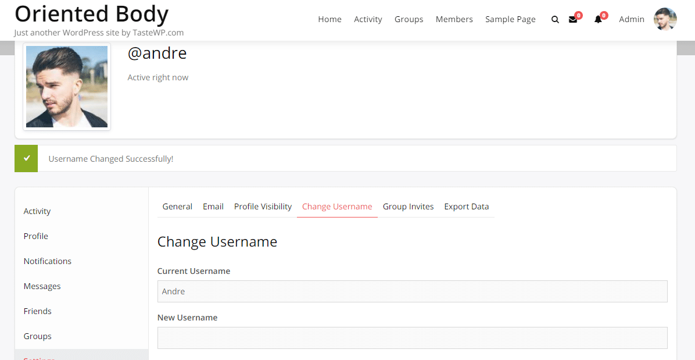Click the Admin avatar image
Viewport: 695px width, 360px height.
point(665,19)
